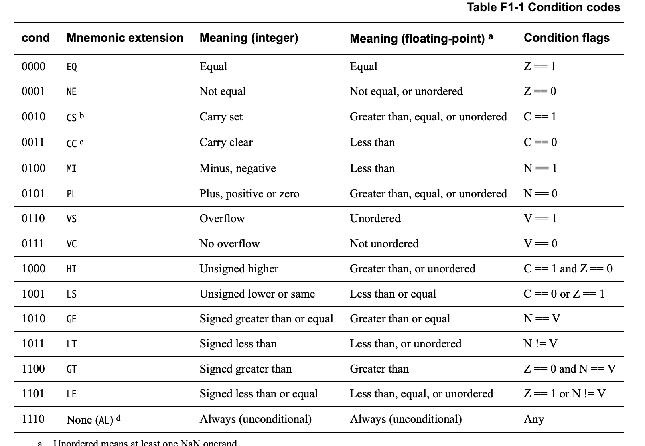Click the MI mnemonic cell
The width and height of the screenshot is (645, 446).
pos(71,168)
